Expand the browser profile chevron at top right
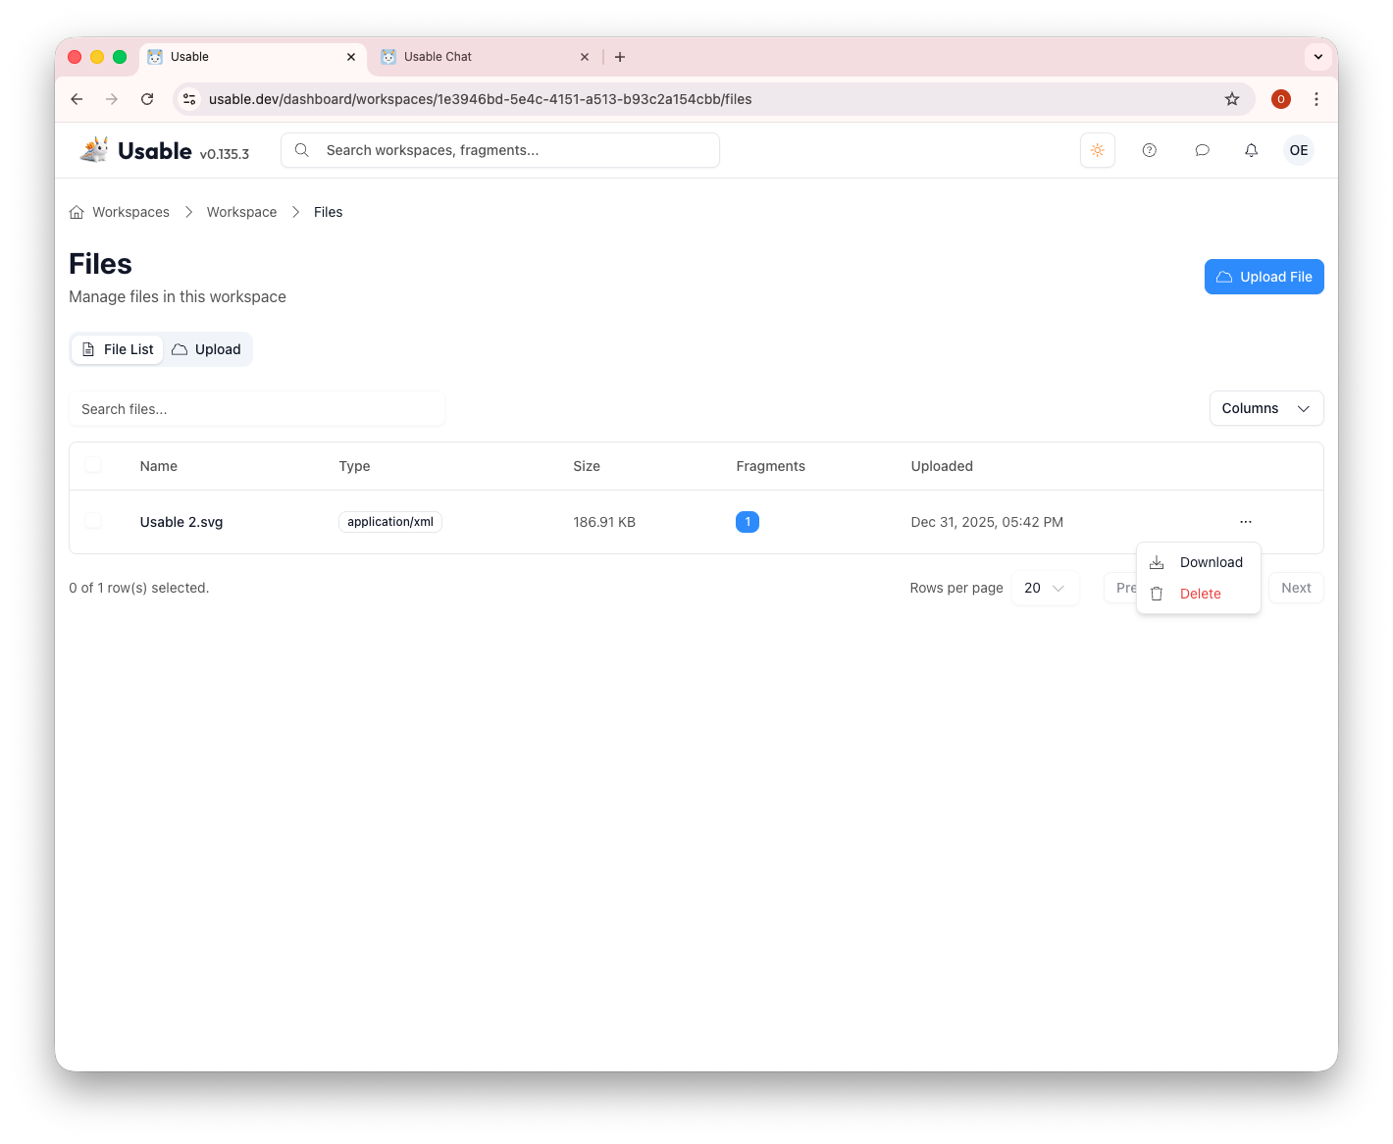 [1317, 56]
